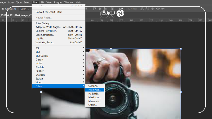Select Convert for Smart Filters
This screenshot has height=119, width=212.
tap(59, 12)
